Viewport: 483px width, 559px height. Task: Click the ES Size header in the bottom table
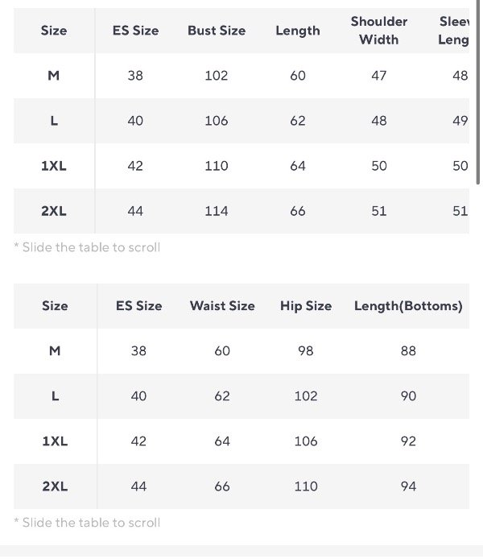[x=138, y=306]
